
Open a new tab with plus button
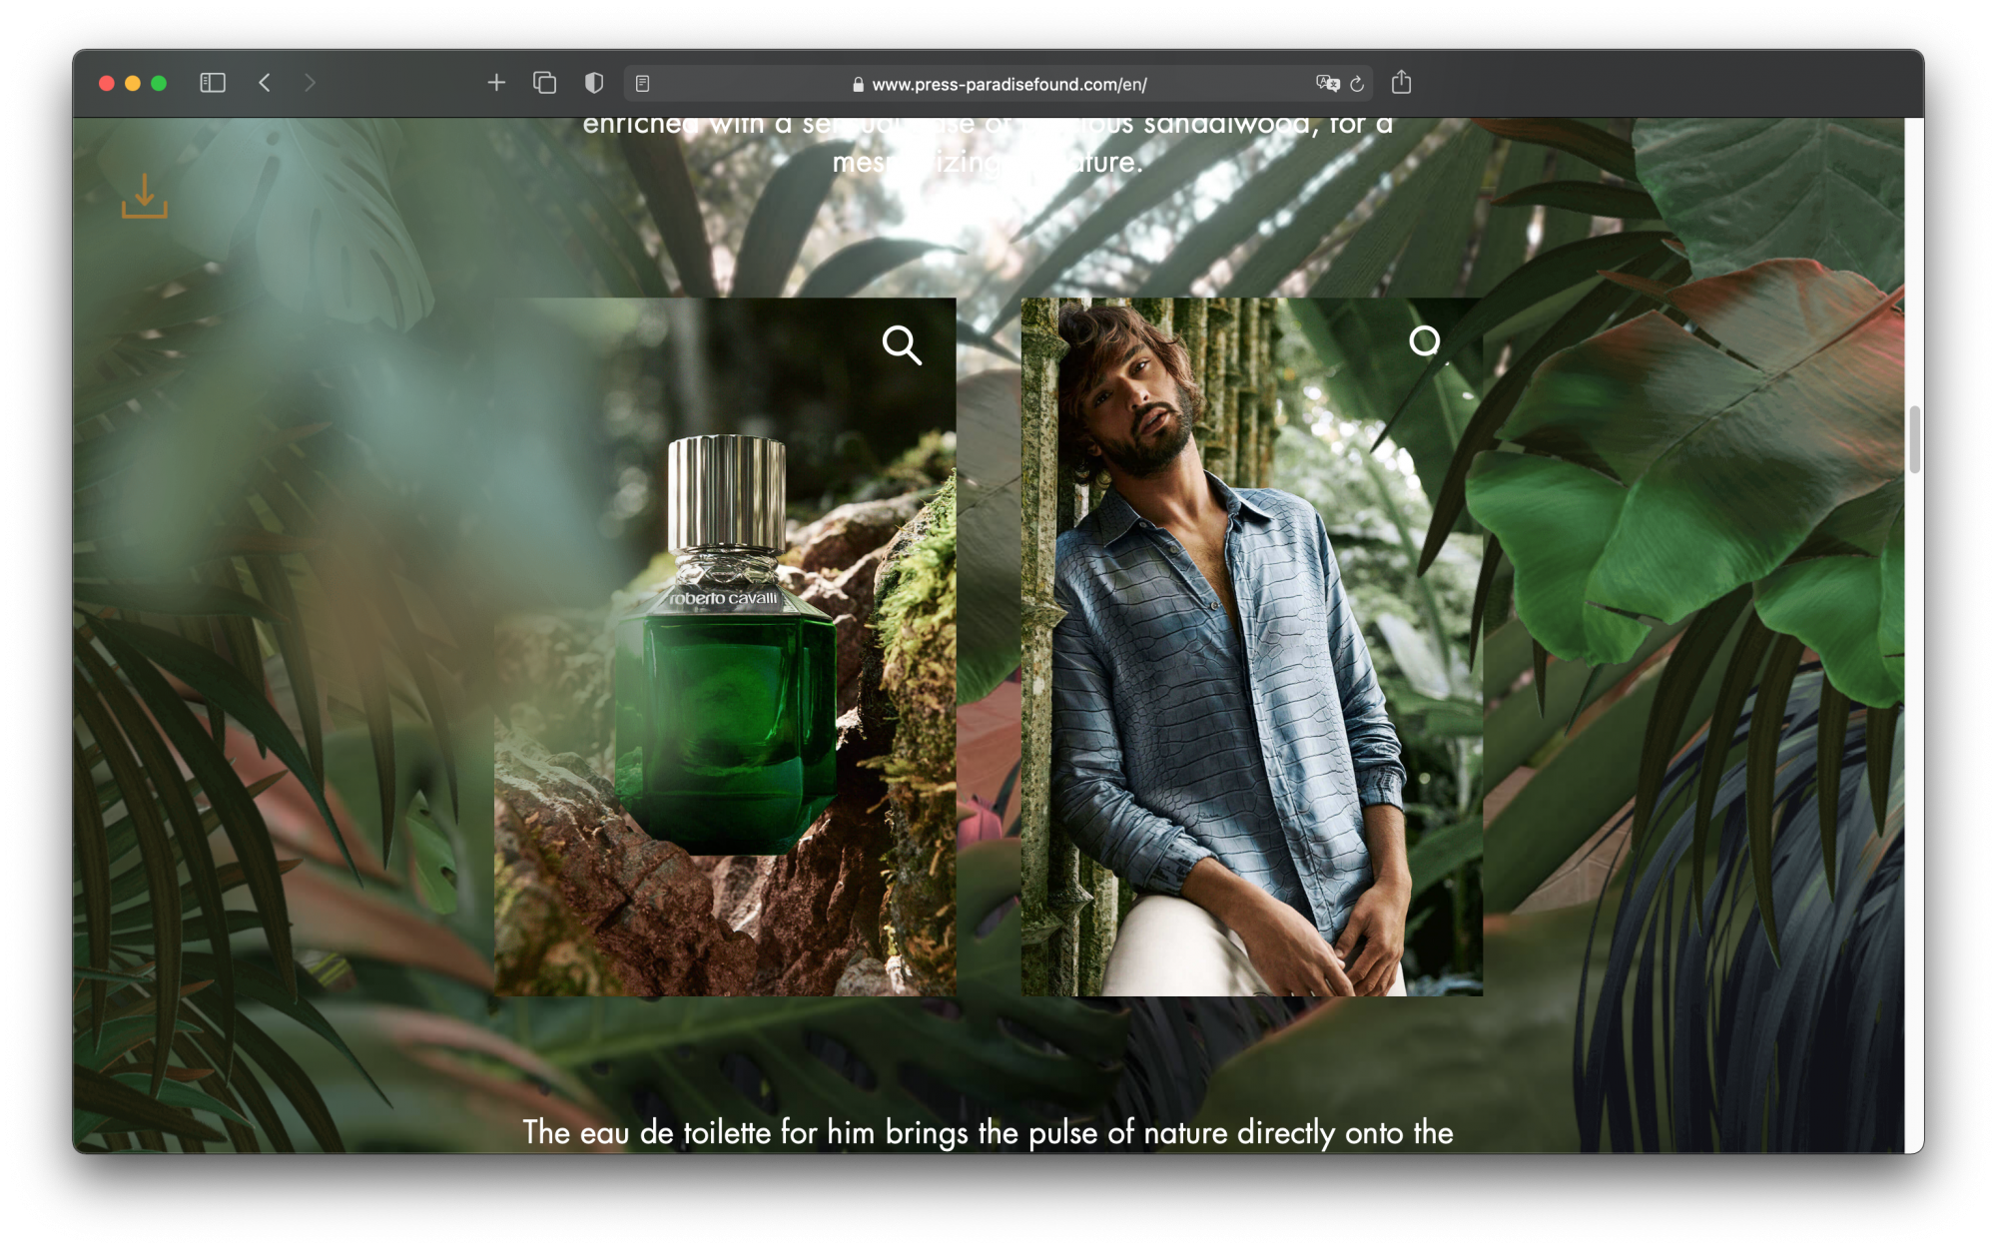coord(496,83)
